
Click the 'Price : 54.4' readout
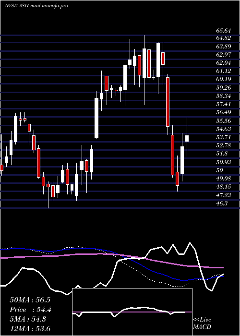coord(30,310)
